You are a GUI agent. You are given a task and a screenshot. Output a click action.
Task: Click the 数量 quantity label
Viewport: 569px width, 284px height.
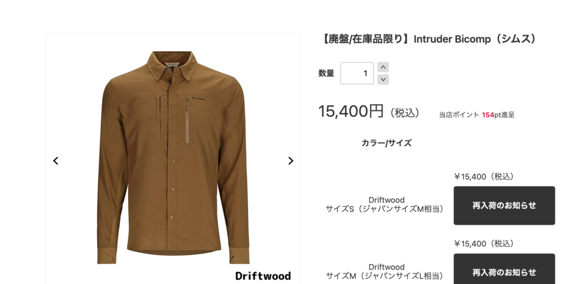pyautogui.click(x=326, y=73)
